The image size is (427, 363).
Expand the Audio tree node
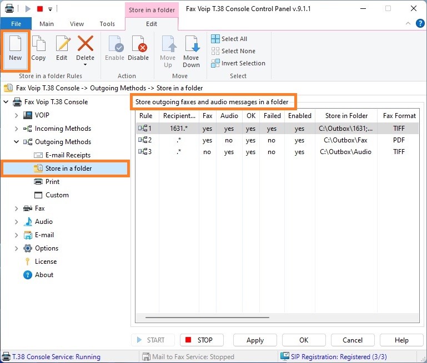16,222
